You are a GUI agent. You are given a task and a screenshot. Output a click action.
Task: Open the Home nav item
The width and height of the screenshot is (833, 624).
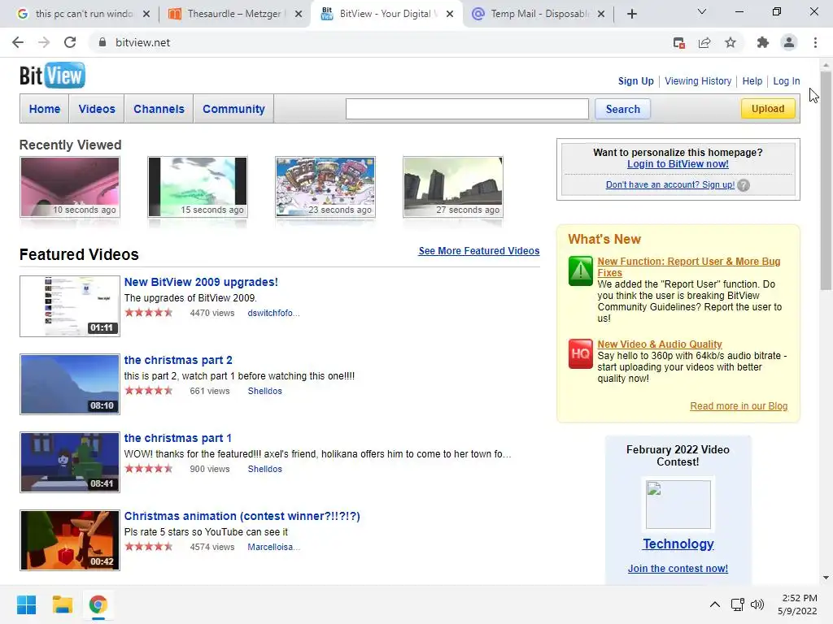[45, 109]
